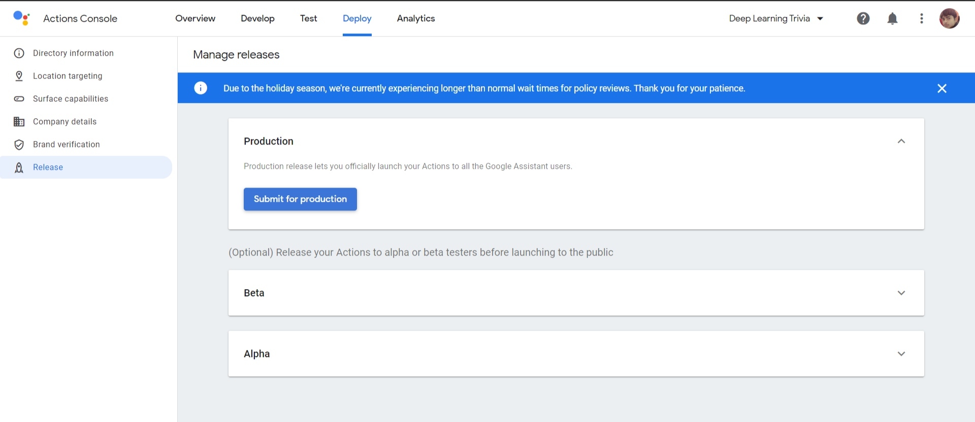Image resolution: width=975 pixels, height=422 pixels.
Task: Click the Release rocket icon
Action: click(19, 167)
